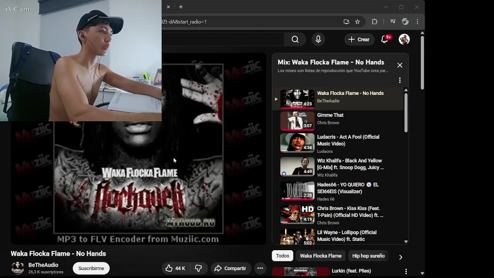Image resolution: width=494 pixels, height=278 pixels.
Task: Open the YouTube account avatar menu
Action: 404,39
